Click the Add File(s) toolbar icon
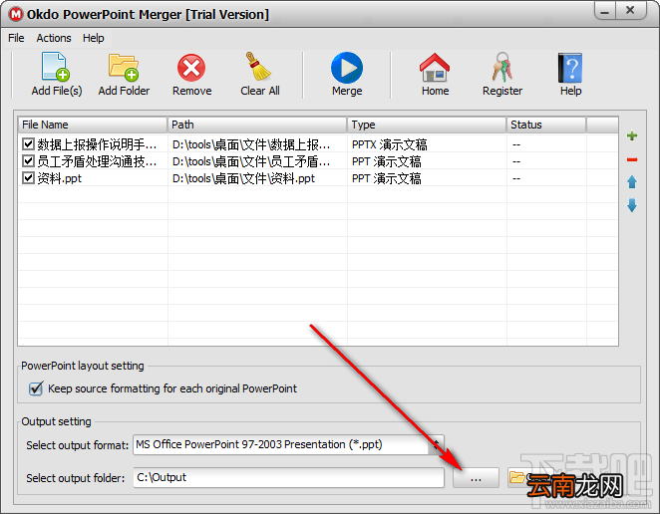The width and height of the screenshot is (660, 514). click(x=57, y=68)
